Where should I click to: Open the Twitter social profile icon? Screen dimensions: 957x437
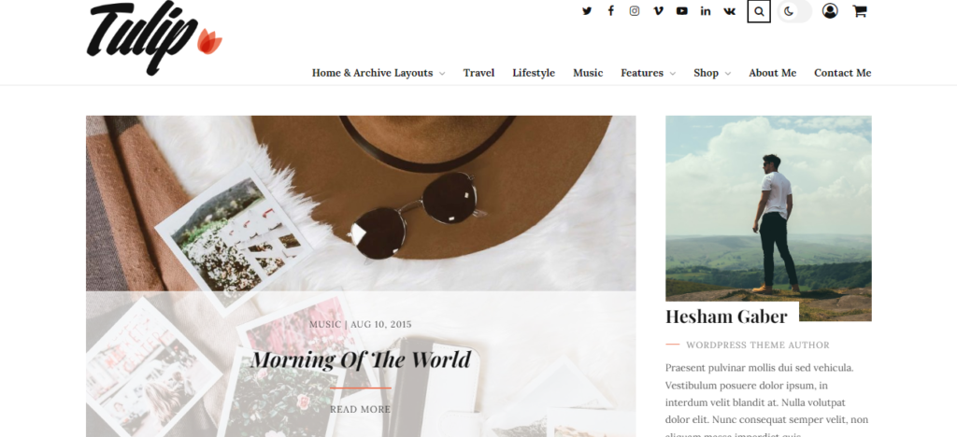pos(587,11)
